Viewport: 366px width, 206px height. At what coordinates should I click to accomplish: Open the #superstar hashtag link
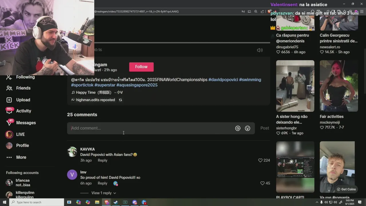point(105,85)
